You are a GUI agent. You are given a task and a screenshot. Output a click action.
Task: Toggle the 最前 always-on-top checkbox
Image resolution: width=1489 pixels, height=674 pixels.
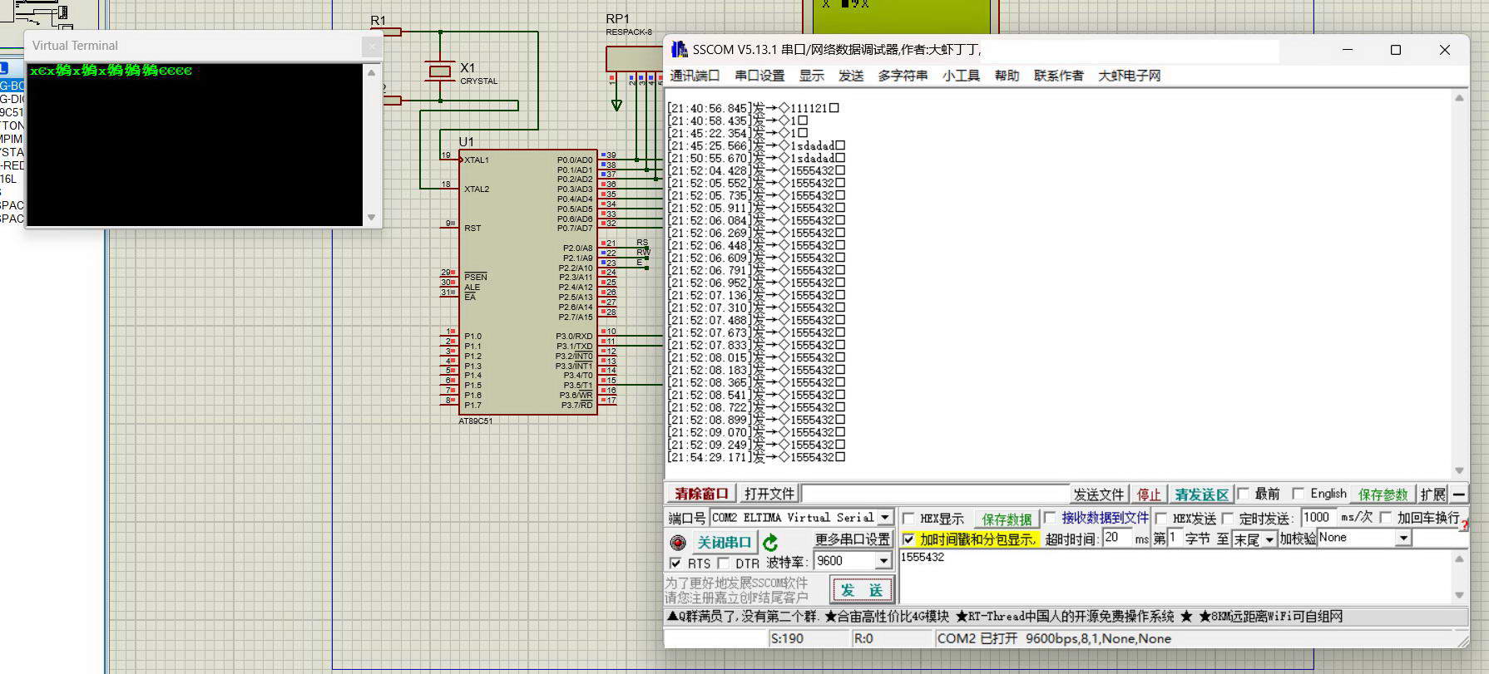tap(1244, 494)
